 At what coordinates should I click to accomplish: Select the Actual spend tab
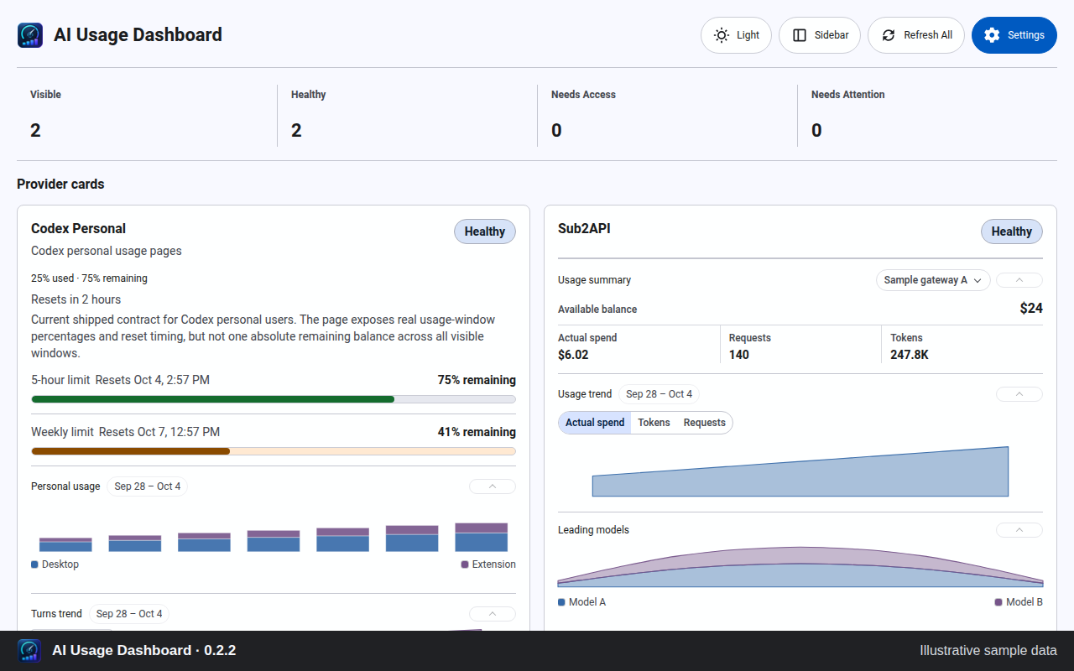coord(595,423)
